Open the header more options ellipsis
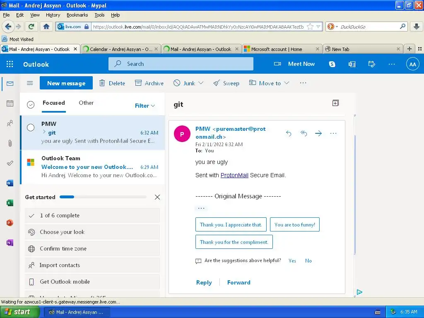424x318 pixels. coord(392,64)
